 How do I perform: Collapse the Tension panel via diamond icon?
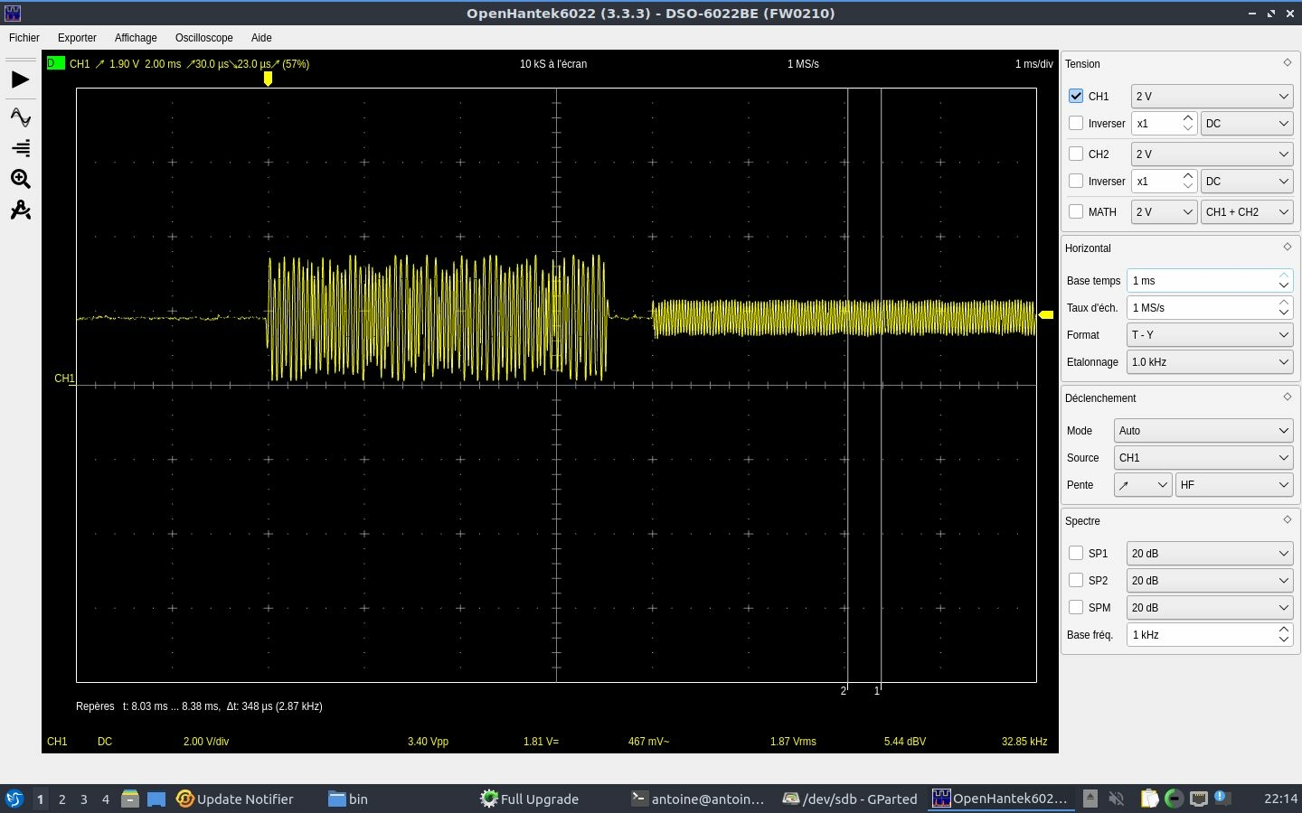click(x=1288, y=62)
